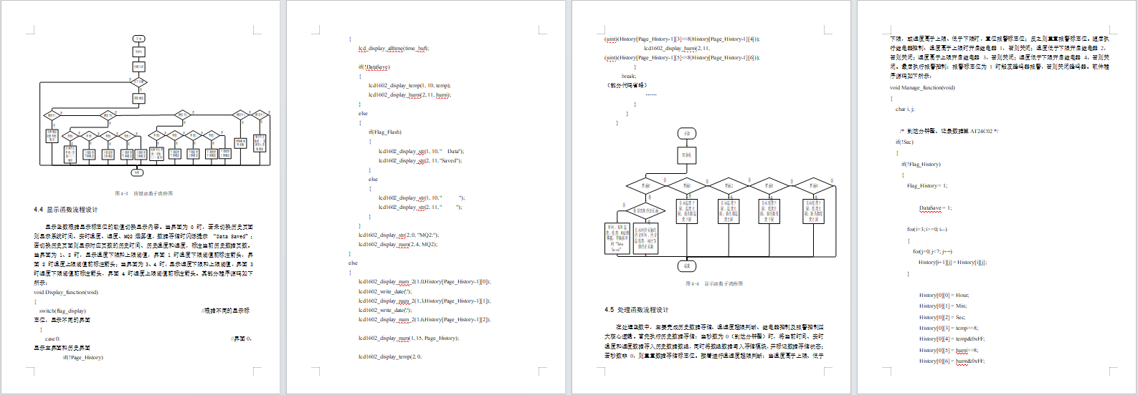Click the if(!Sec) code line
Image resolution: width=1138 pixels, height=395 pixels.
pos(904,142)
